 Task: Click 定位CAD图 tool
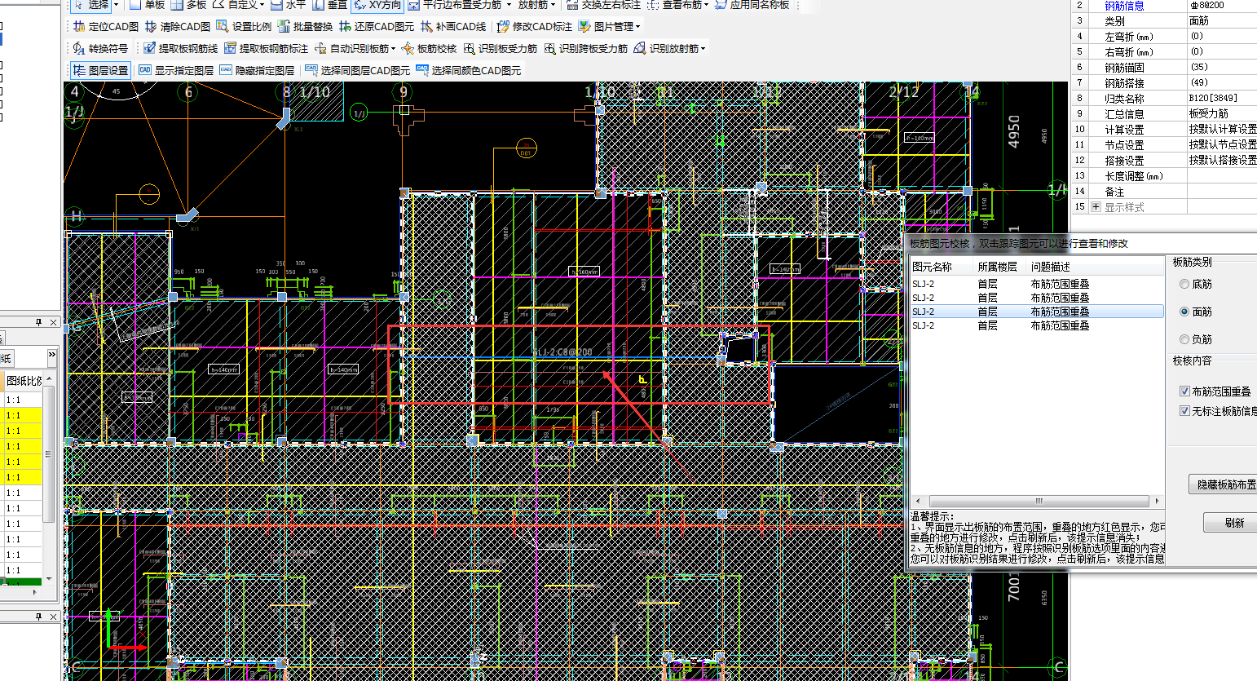pyautogui.click(x=106, y=26)
